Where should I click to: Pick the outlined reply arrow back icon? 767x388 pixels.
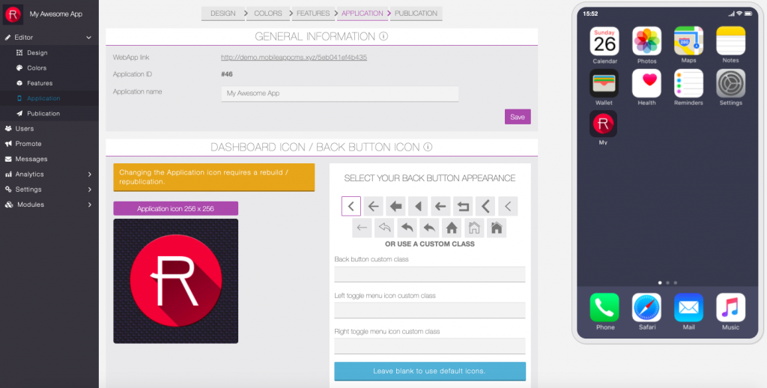tap(385, 228)
